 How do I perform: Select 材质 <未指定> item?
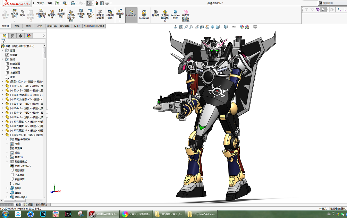(23, 166)
